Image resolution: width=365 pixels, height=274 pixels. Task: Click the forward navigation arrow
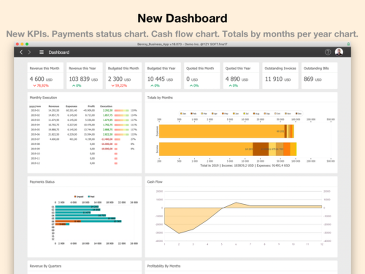click(x=30, y=52)
